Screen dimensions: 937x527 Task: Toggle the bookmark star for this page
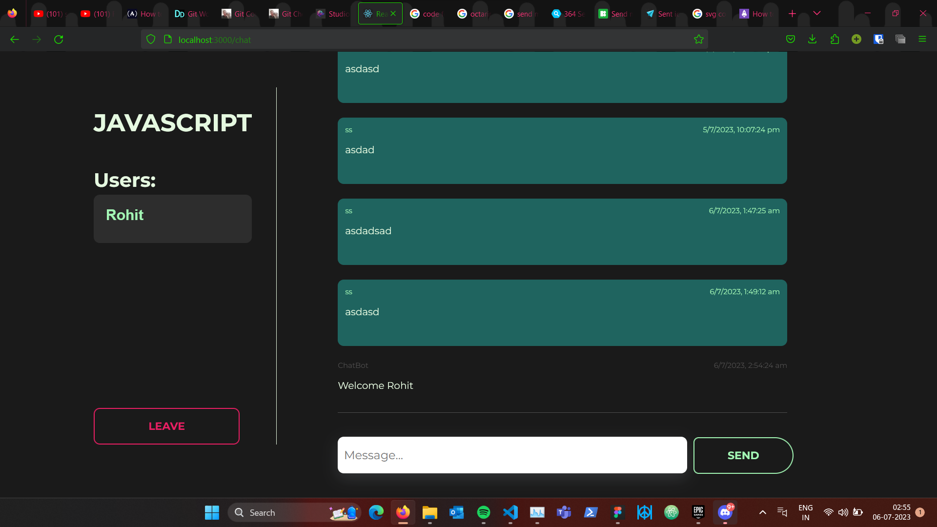coord(699,39)
